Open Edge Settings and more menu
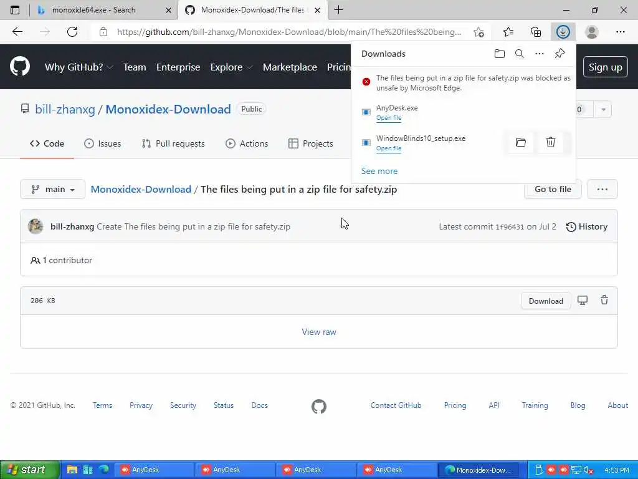This screenshot has width=638, height=479. click(620, 32)
